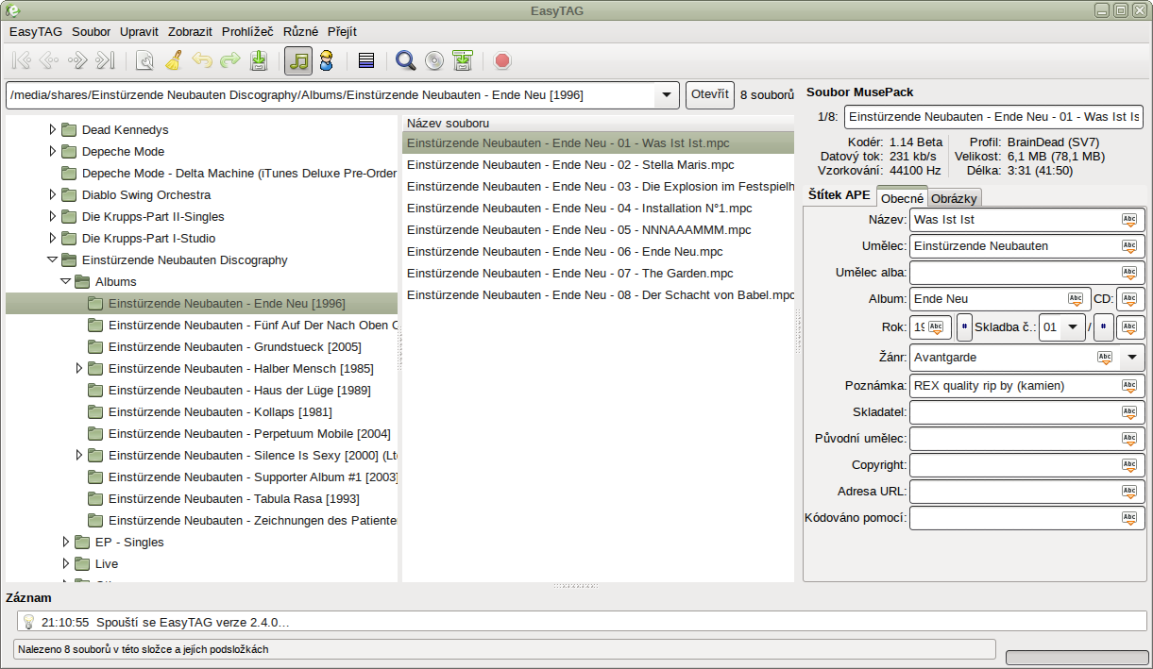This screenshot has width=1153, height=669.
Task: Click Abc icon in Skladatel field
Action: coord(1129,412)
